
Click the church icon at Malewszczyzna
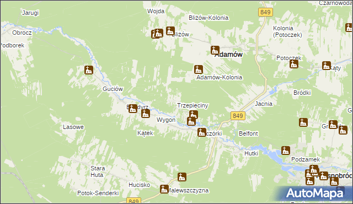[x=164, y=189]
